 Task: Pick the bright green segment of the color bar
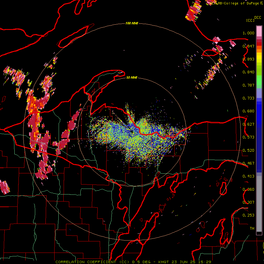[x=259, y=80]
